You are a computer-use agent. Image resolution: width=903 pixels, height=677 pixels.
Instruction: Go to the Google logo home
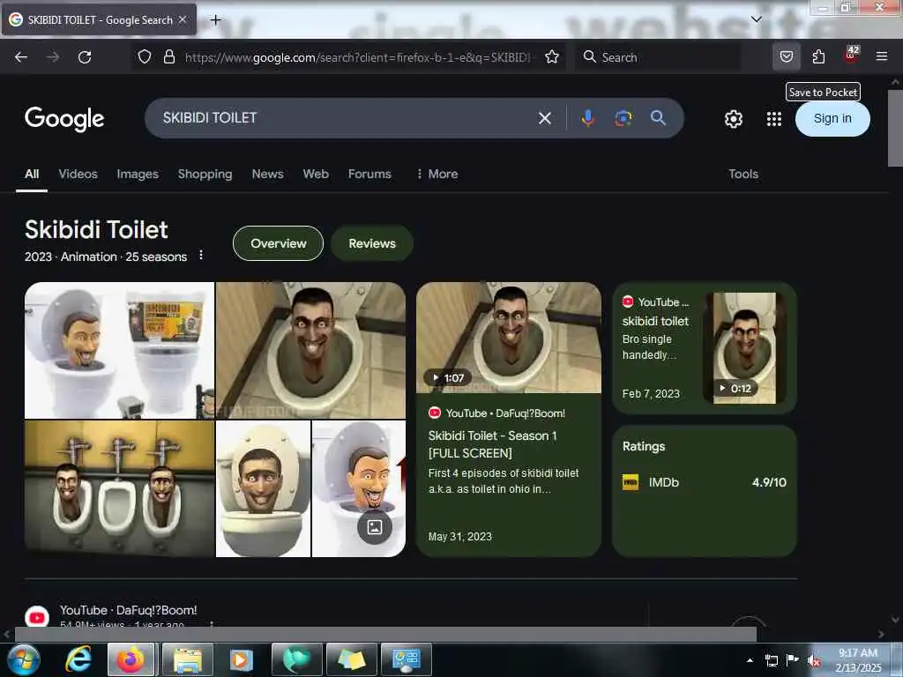click(x=64, y=119)
